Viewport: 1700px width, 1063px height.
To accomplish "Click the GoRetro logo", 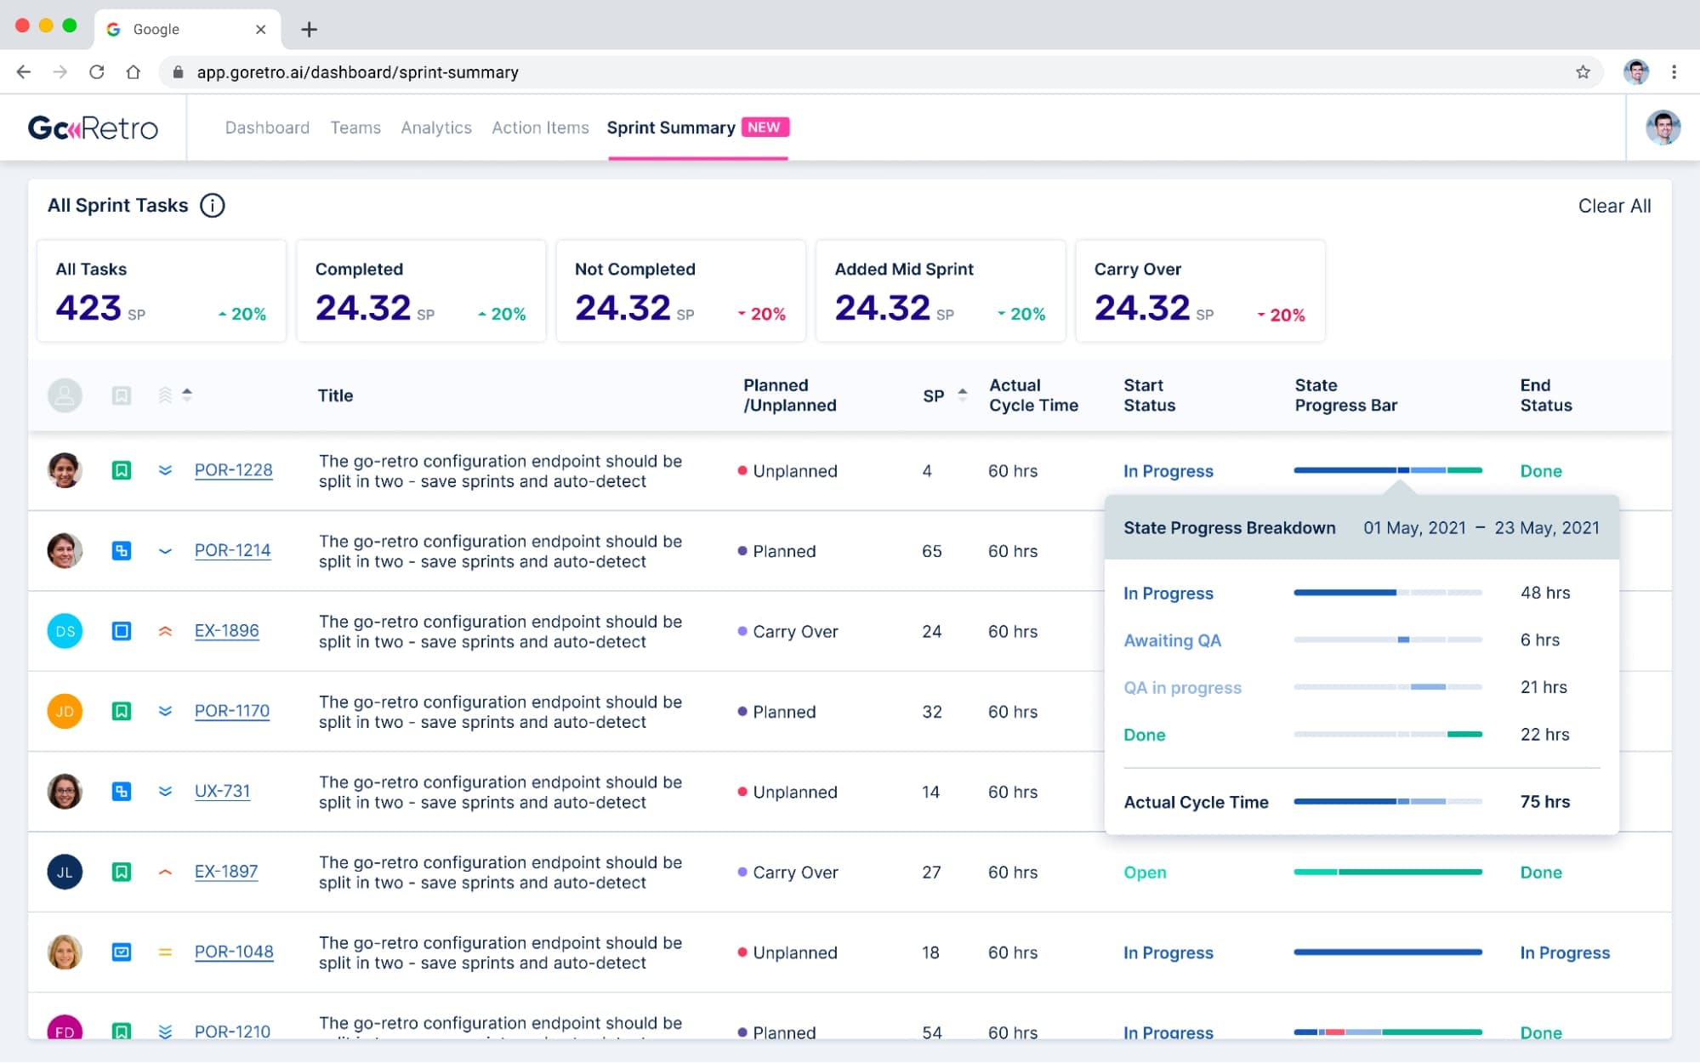I will tap(93, 128).
